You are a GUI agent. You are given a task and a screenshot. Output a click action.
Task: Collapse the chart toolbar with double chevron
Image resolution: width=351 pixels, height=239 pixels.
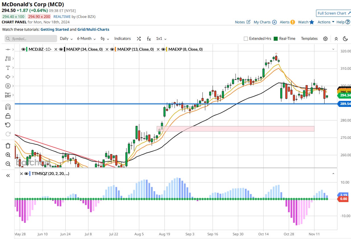[x=336, y=39]
